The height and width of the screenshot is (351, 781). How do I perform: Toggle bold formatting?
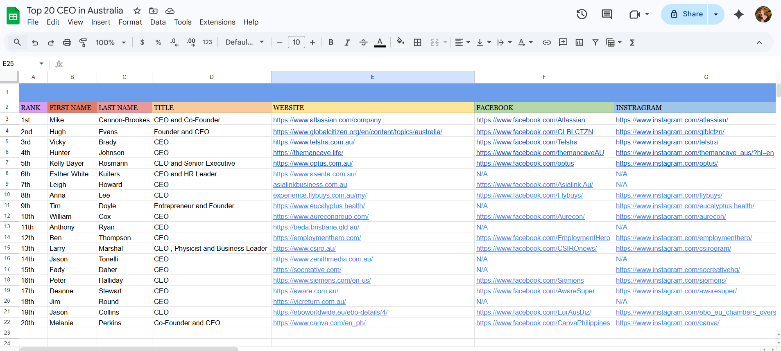331,42
